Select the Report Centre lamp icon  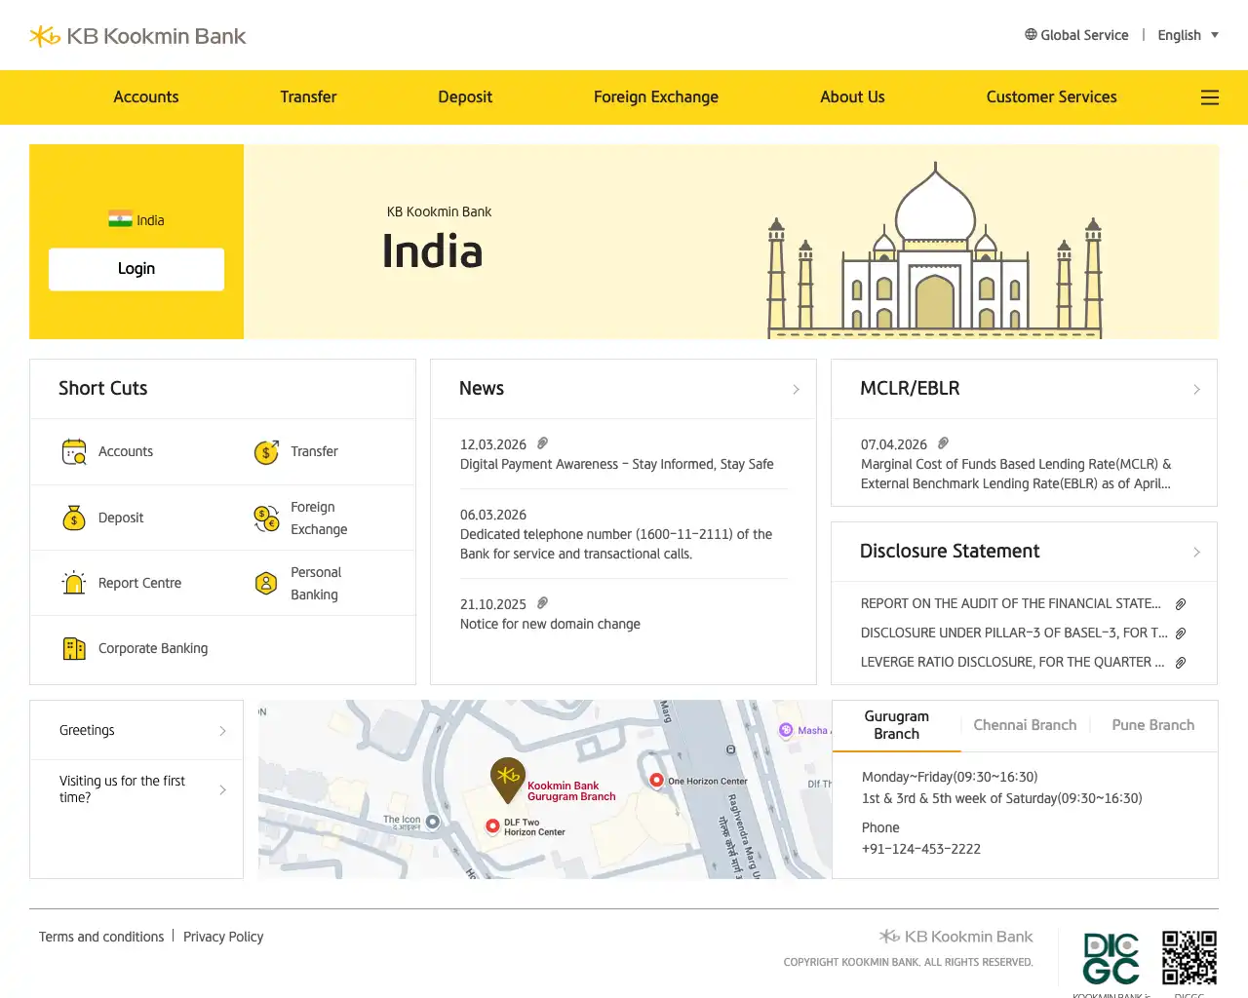click(74, 582)
